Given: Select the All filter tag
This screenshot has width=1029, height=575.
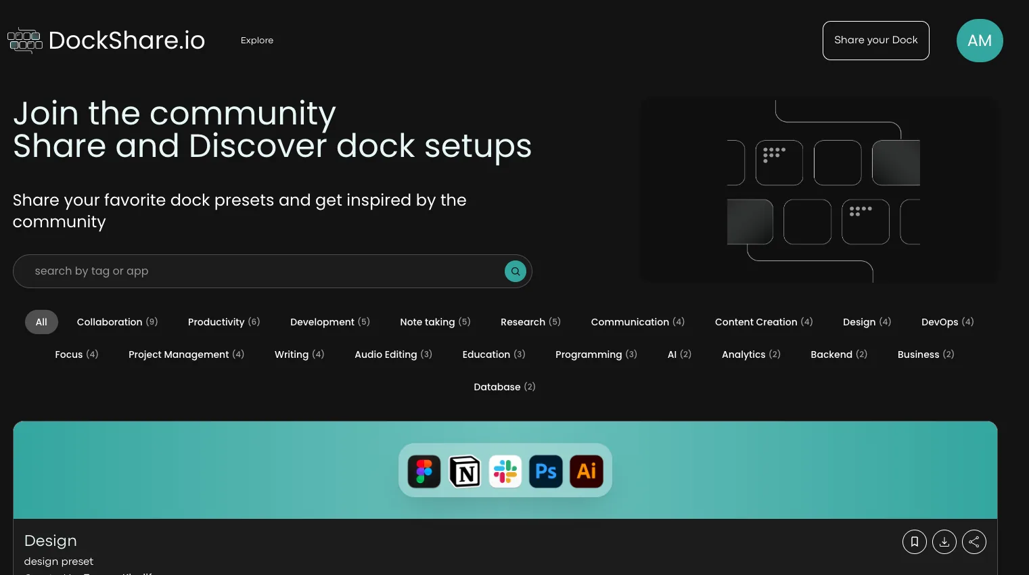Looking at the screenshot, I should [41, 322].
